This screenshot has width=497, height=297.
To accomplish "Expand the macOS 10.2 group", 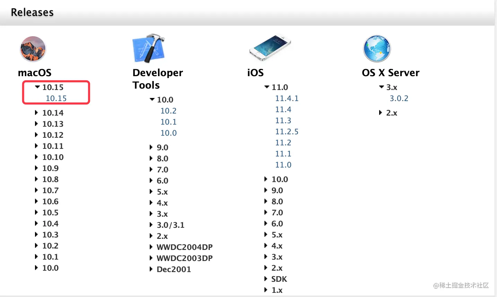I will pos(36,245).
